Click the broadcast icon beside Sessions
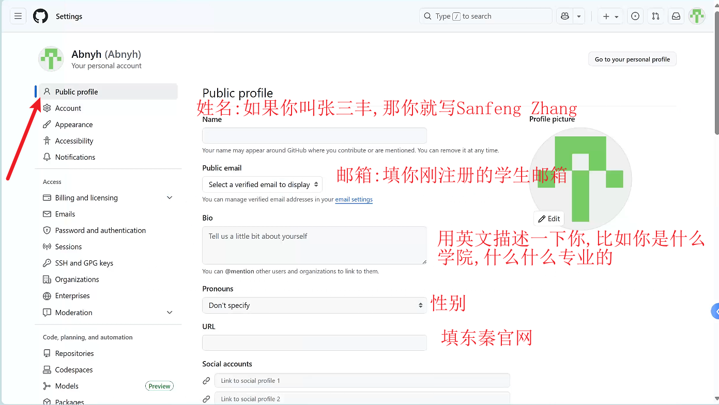This screenshot has width=719, height=405. pos(47,247)
